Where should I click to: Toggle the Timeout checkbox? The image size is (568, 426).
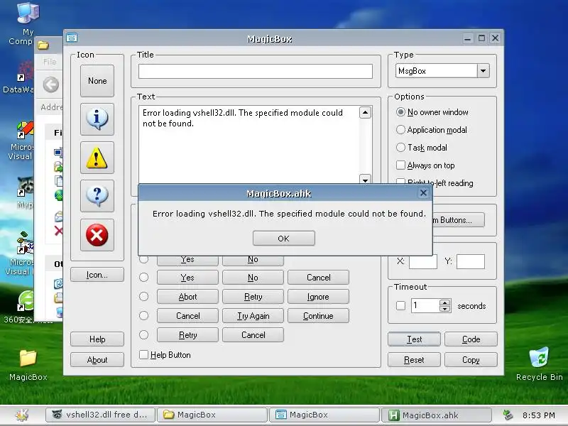pyautogui.click(x=400, y=306)
